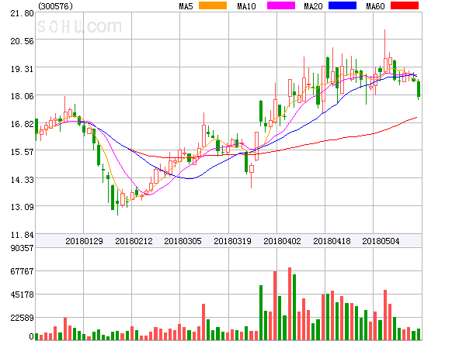Viewport: 466px width, 341px height.
Task: Click the blue MA20 legend swatch
Action: pos(343,5)
